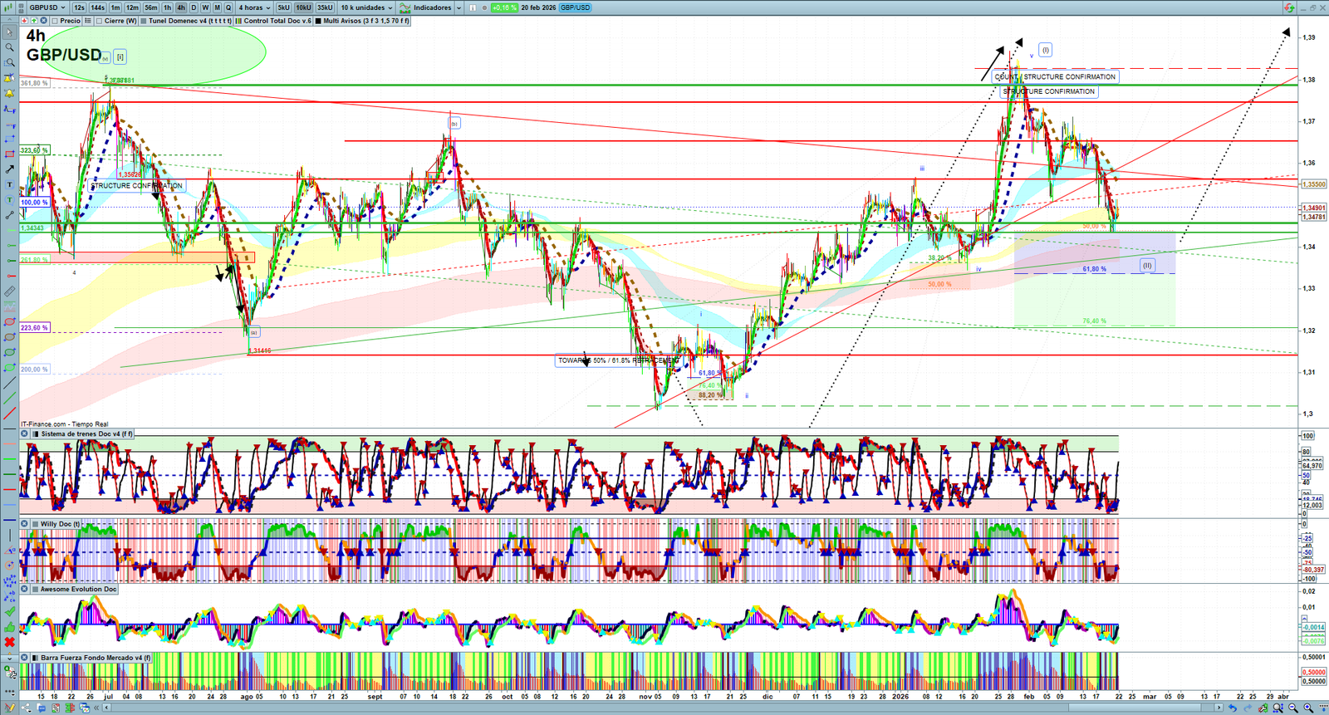The image size is (1329, 715).
Task: Switch to the D daily timeframe
Action: pyautogui.click(x=194, y=7)
